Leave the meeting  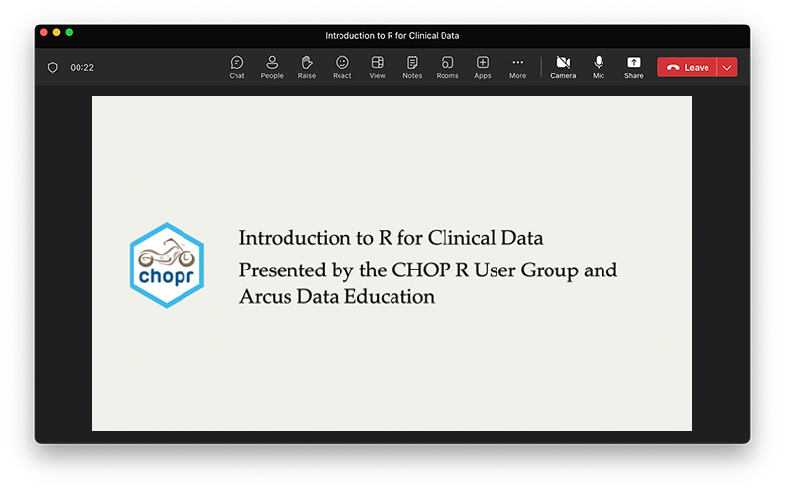click(x=688, y=67)
